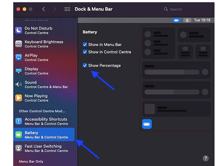Click the Accessibility Shortcuts icon
Screen dimensions: 221x166
[x=19, y=121]
